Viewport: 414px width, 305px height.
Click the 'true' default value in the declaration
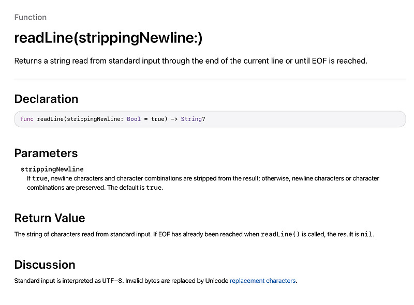159,119
